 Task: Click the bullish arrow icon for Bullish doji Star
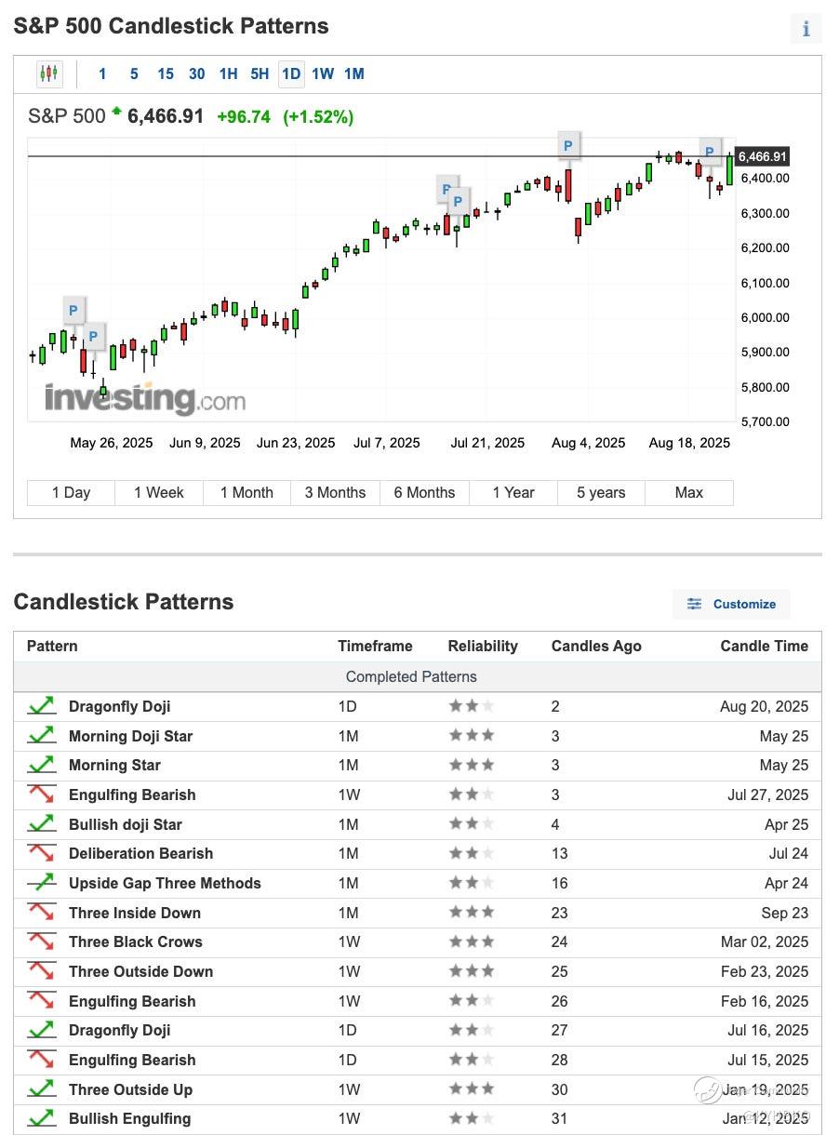tap(41, 824)
